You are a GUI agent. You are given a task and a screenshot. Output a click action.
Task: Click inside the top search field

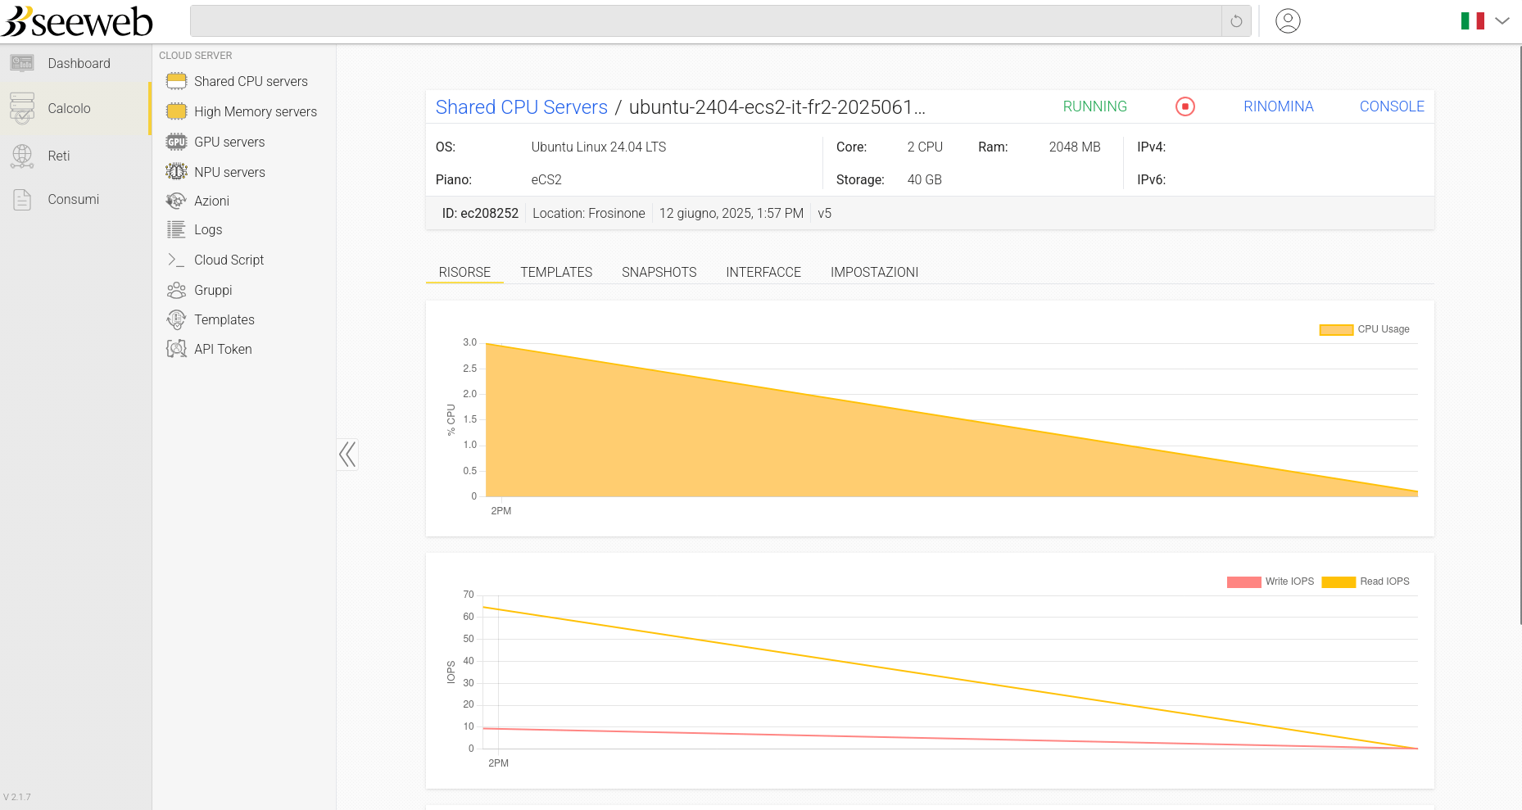tap(706, 21)
